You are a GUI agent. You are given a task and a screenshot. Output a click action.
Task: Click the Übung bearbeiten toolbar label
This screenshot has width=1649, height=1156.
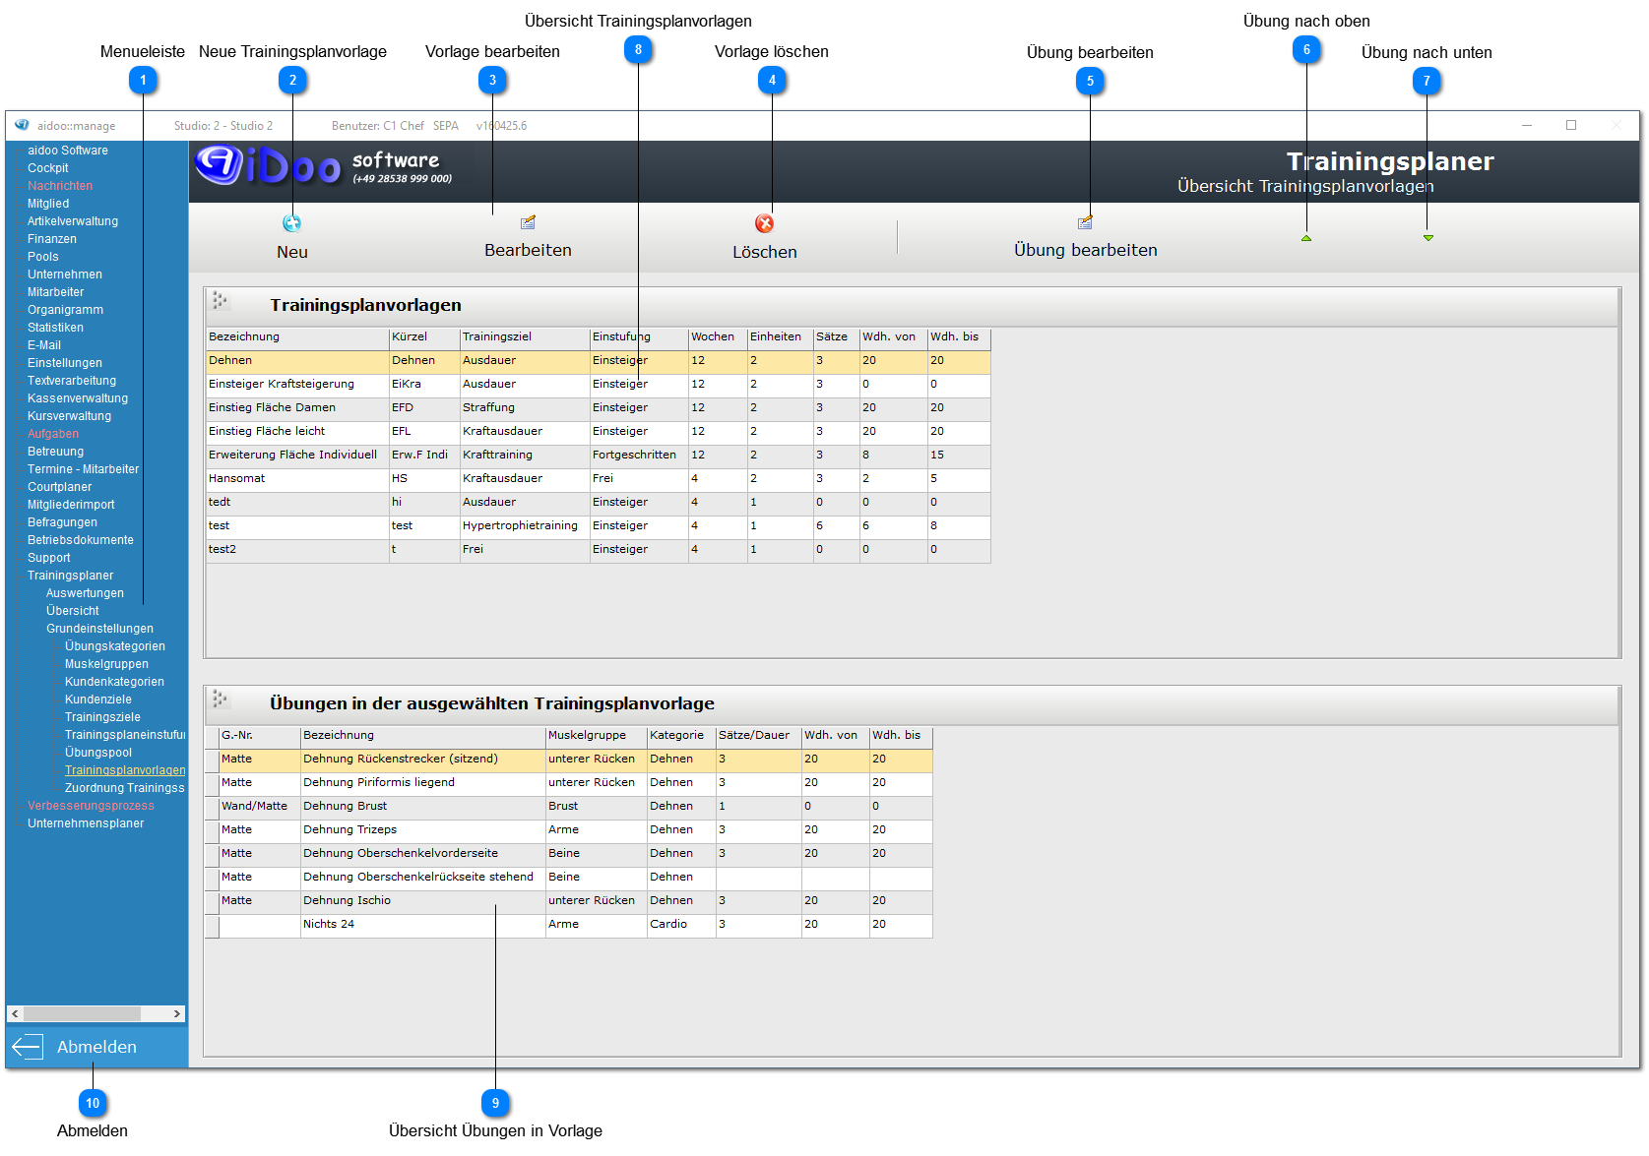coord(1086,250)
